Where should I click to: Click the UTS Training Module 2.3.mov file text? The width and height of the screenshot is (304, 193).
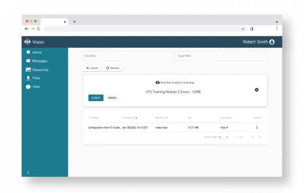point(173,92)
